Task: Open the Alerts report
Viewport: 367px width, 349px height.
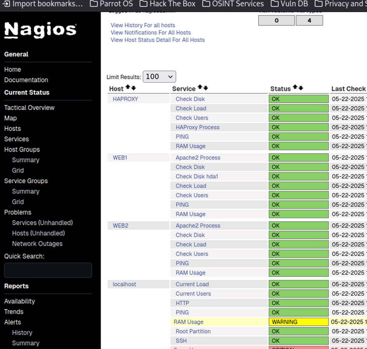Action: 13,322
